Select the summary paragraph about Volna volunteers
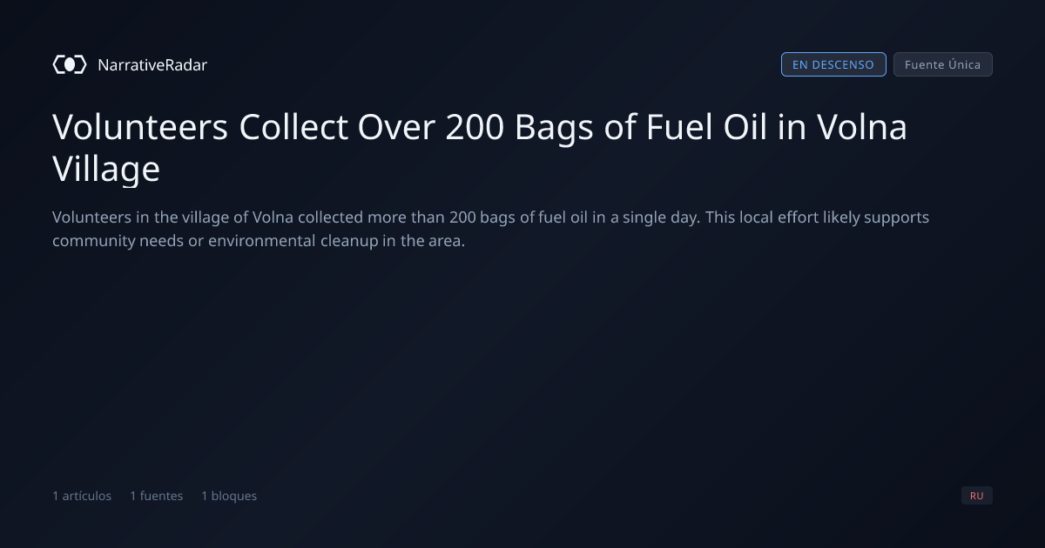 click(490, 229)
